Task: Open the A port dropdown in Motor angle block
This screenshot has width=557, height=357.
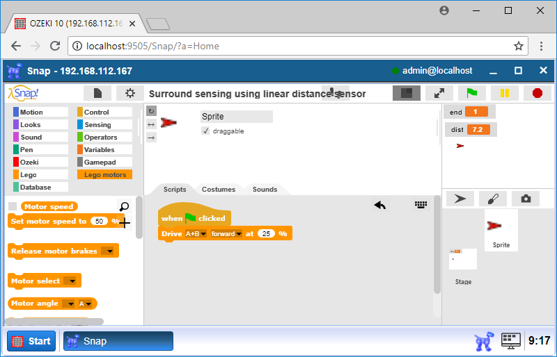Action: click(x=85, y=304)
